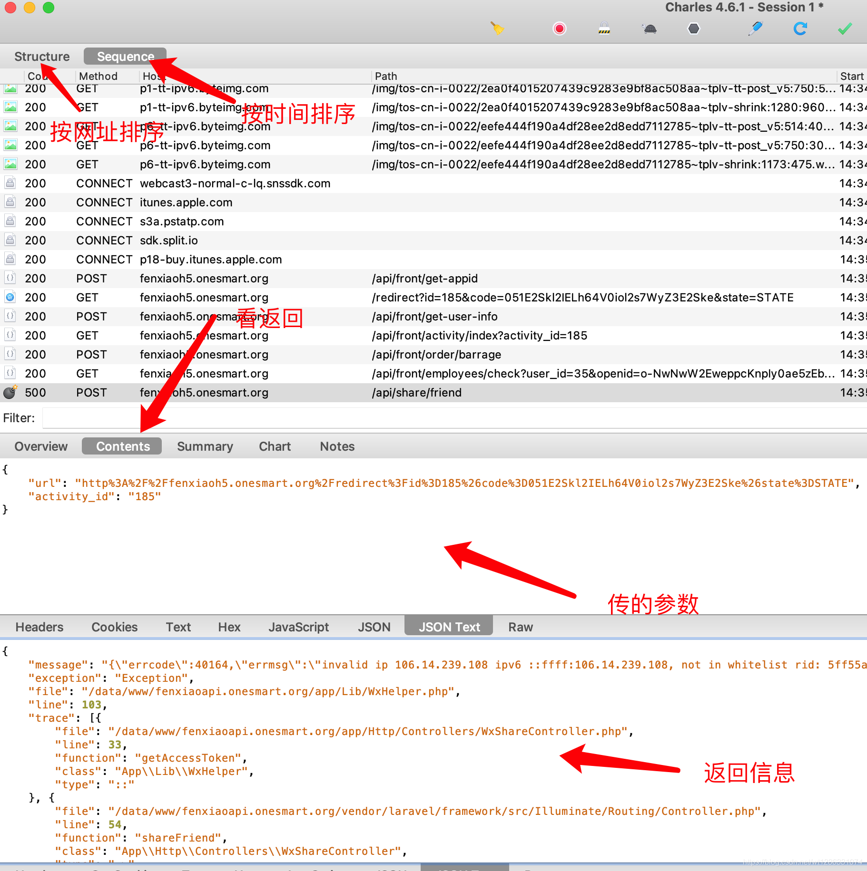This screenshot has width=867, height=871.
Task: Select the /api/front/get-appid POST row
Action: (x=433, y=279)
